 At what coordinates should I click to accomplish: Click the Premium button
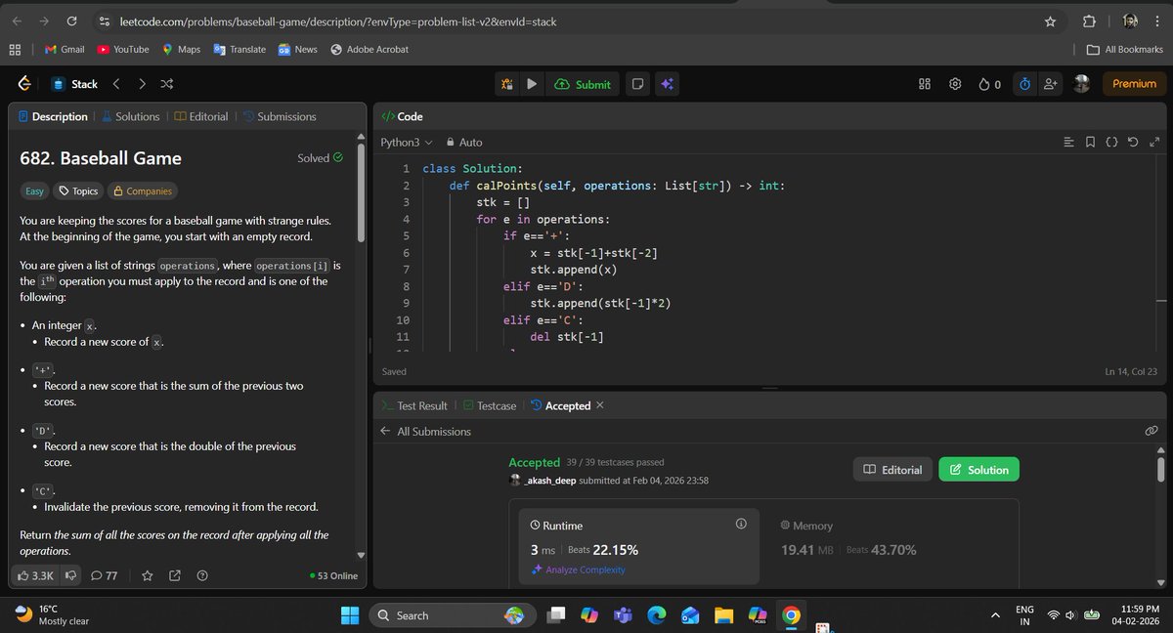pyautogui.click(x=1135, y=84)
